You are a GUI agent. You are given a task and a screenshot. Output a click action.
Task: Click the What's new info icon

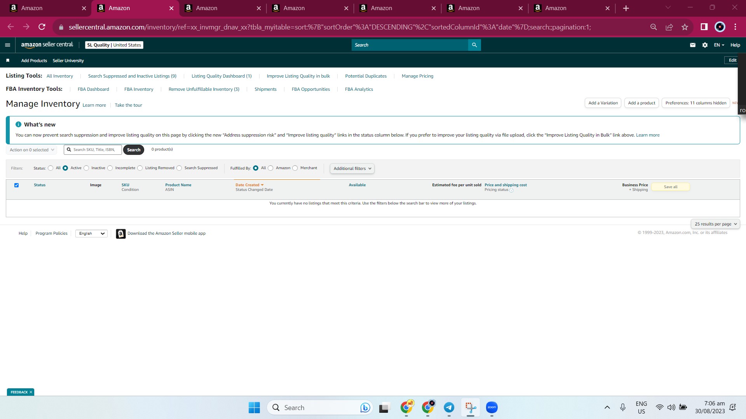tap(18, 125)
